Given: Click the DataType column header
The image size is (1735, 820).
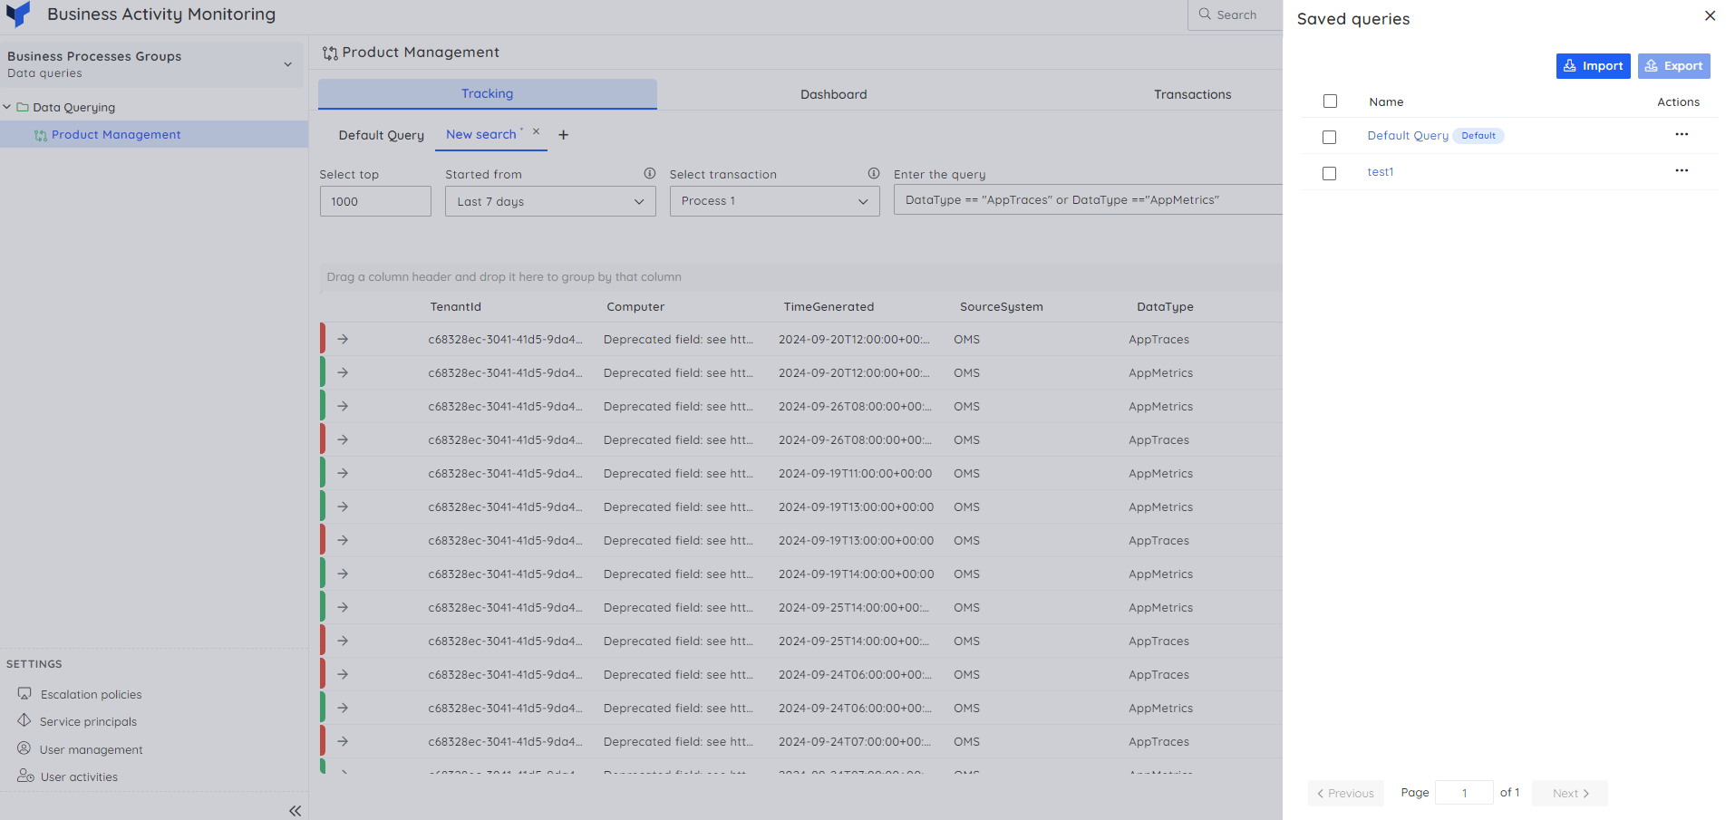Looking at the screenshot, I should pos(1165,307).
